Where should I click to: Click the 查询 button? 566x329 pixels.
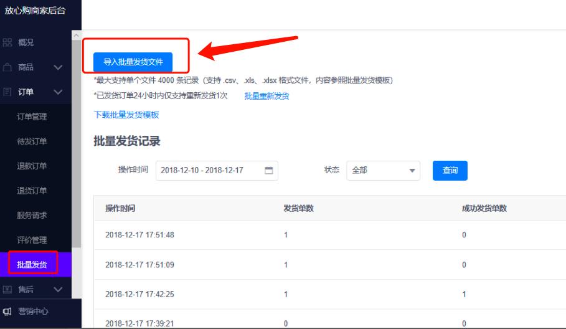click(450, 171)
